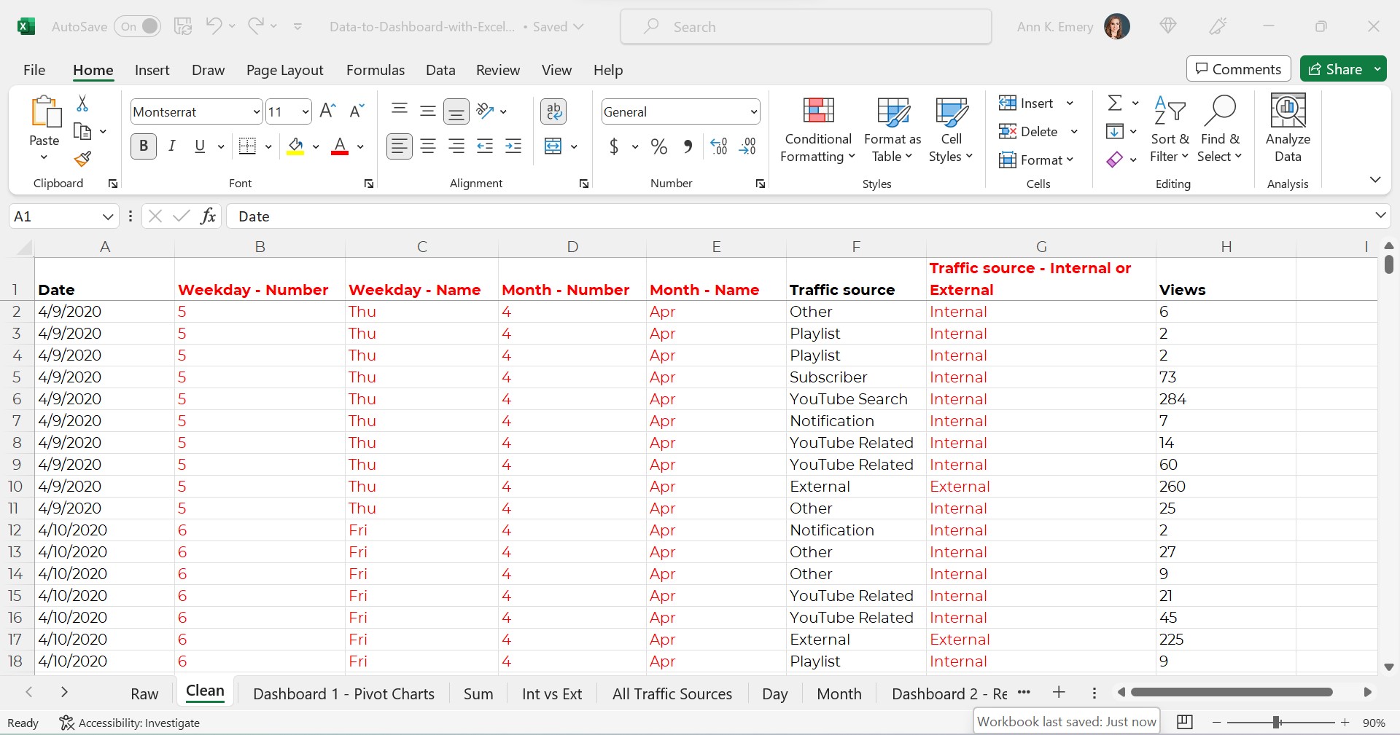Image resolution: width=1400 pixels, height=735 pixels.
Task: Click Accessibility: Investigate in status bar
Action: tap(130, 723)
